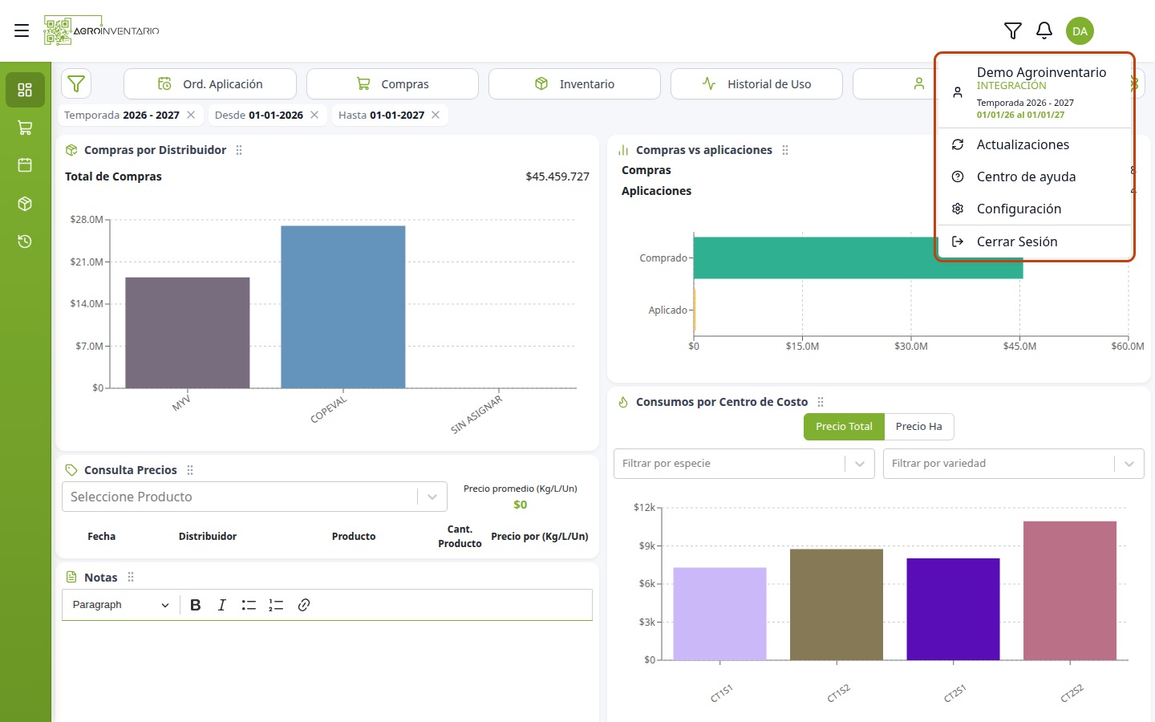Toggle bold in Notas editor

(x=196, y=605)
